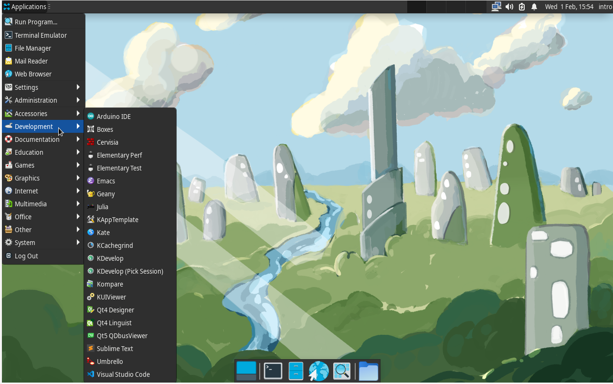Choose Run Program... from the menu
This screenshot has width=613, height=384.
coord(43,22)
